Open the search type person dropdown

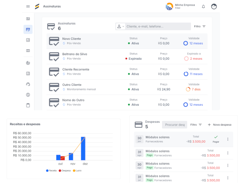(121, 27)
